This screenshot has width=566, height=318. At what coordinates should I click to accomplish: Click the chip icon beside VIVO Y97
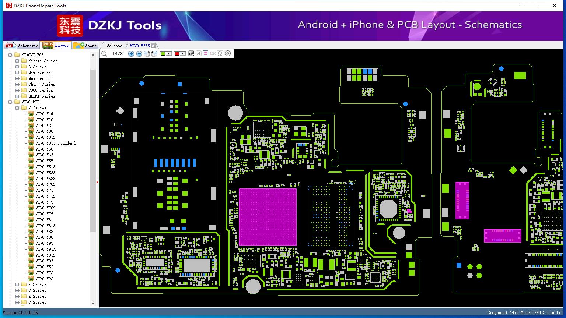pos(31,261)
